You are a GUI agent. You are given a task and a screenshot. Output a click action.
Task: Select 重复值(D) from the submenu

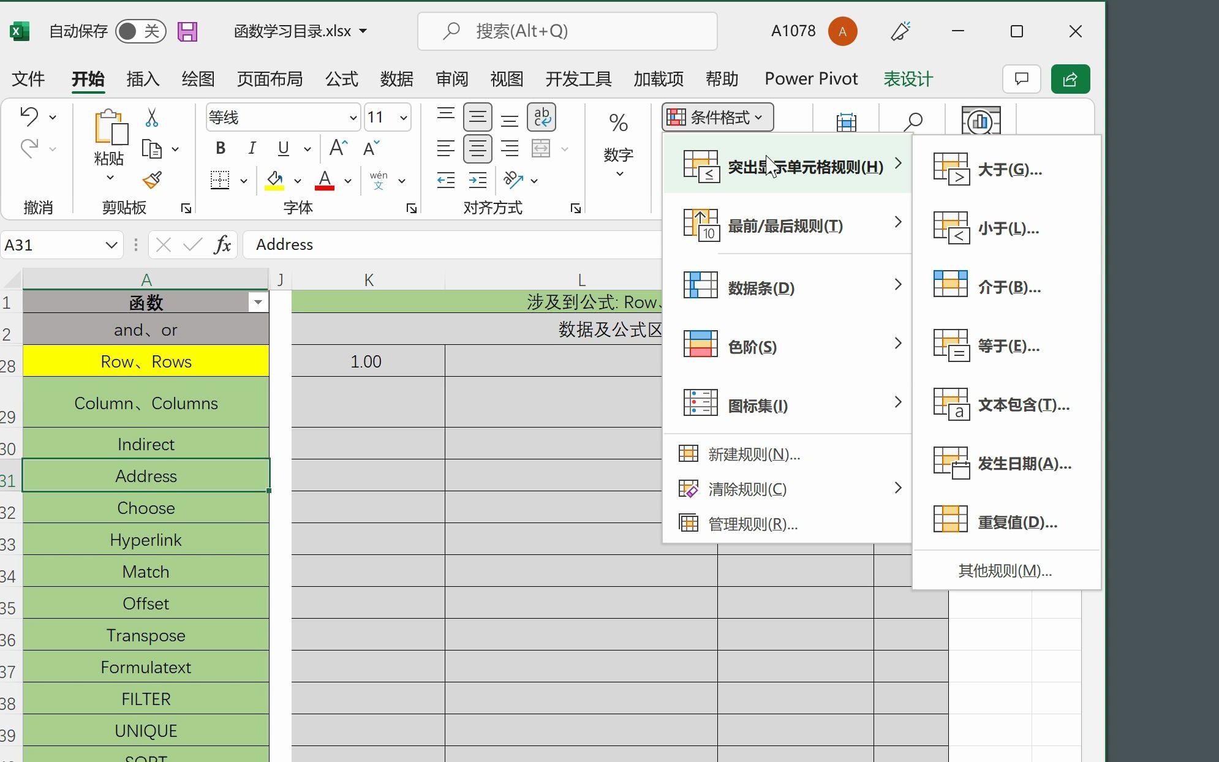point(1017,522)
